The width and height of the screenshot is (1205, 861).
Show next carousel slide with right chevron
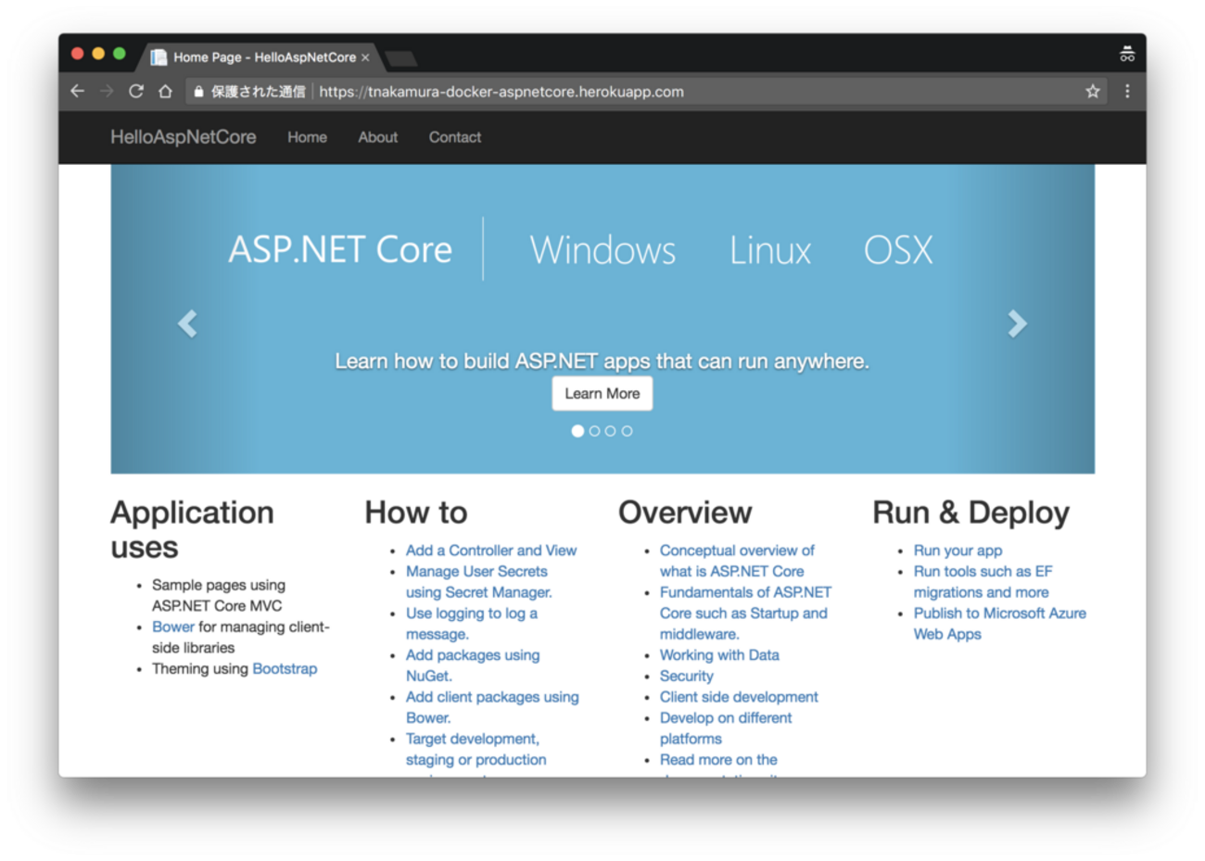coord(1018,323)
